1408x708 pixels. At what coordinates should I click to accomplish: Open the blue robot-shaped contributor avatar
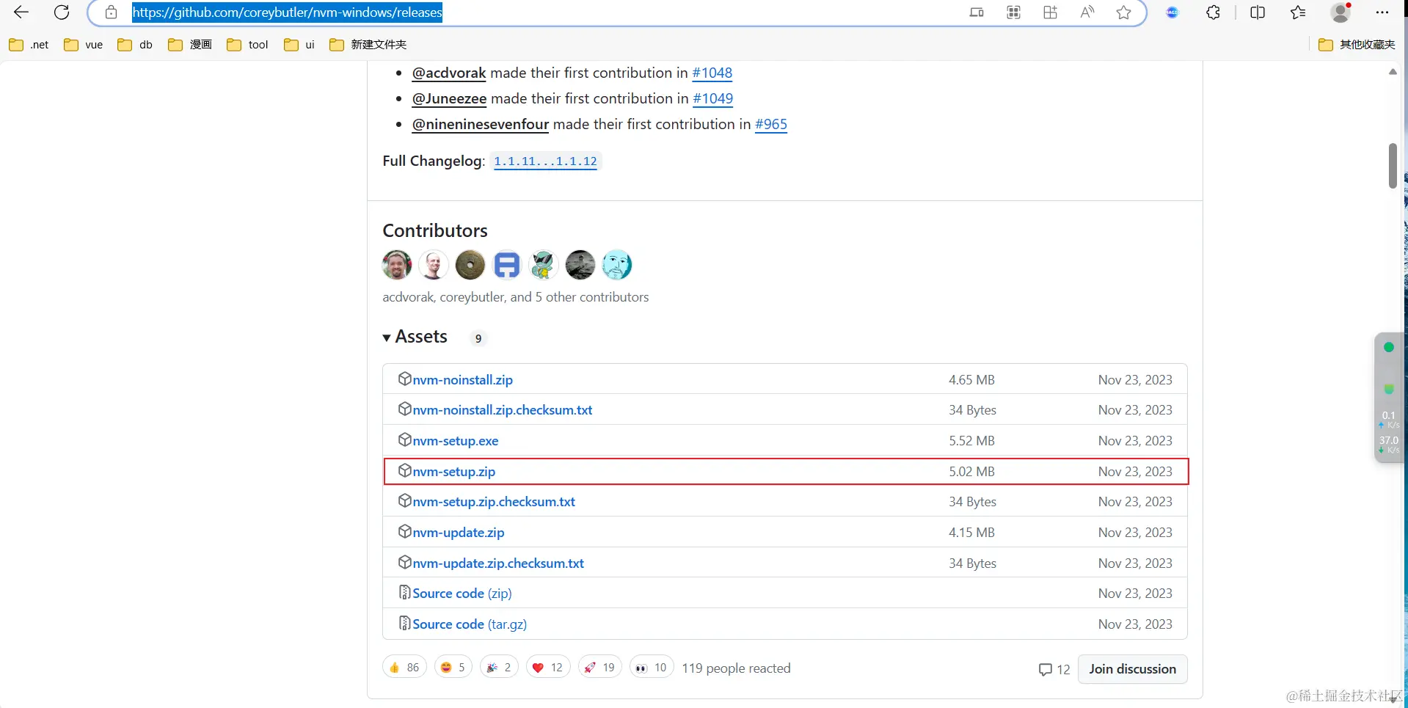tap(507, 265)
